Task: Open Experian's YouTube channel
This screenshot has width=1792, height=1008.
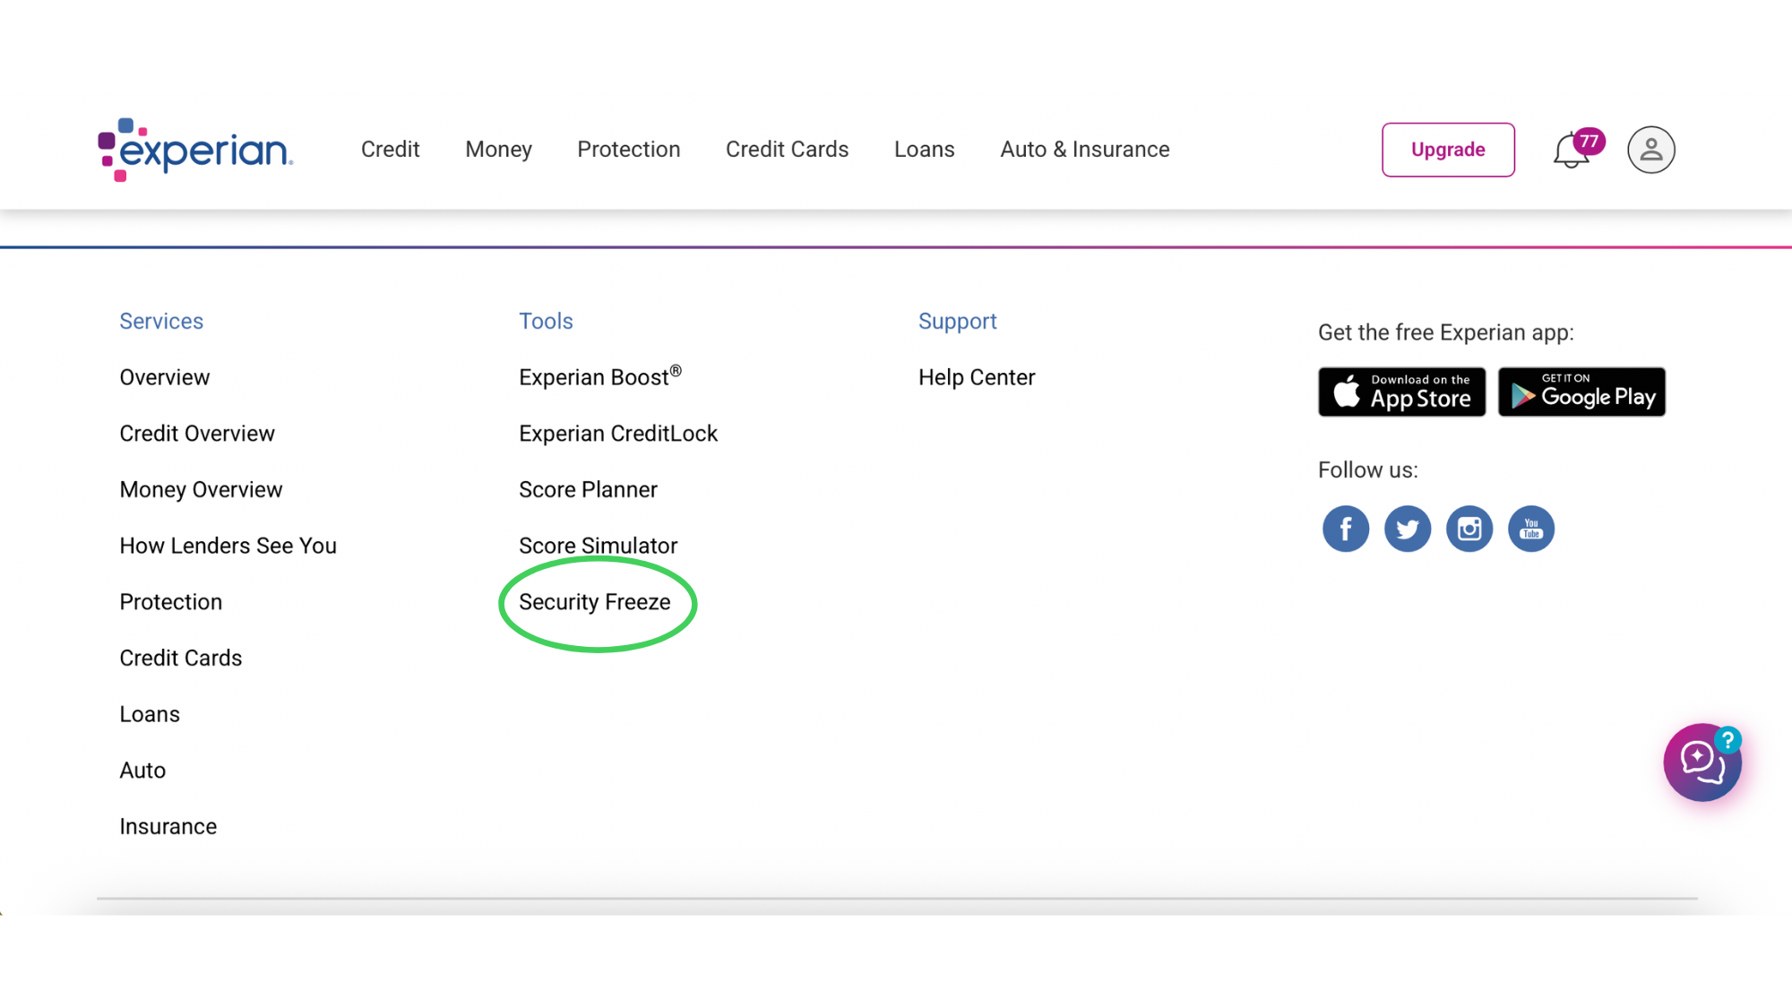Action: 1530,529
